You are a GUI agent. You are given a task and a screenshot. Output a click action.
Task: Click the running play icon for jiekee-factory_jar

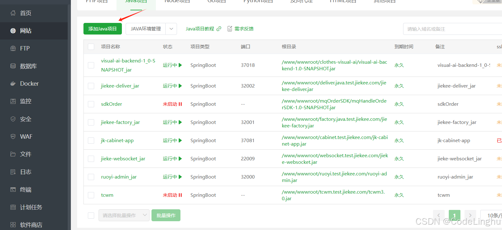pos(180,122)
